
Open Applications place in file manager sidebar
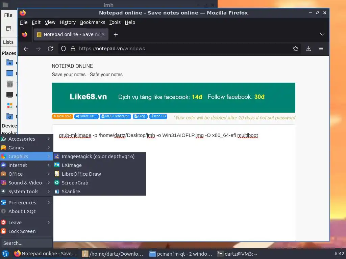point(9,106)
